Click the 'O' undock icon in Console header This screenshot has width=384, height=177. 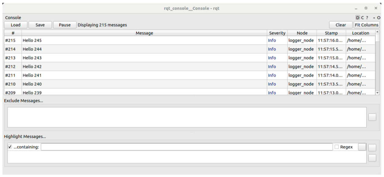pyautogui.click(x=379, y=18)
